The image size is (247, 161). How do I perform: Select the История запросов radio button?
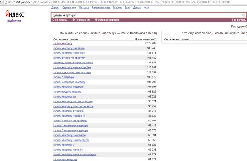(96, 20)
